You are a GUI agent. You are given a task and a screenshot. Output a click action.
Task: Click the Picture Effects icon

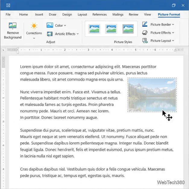coord(145,33)
